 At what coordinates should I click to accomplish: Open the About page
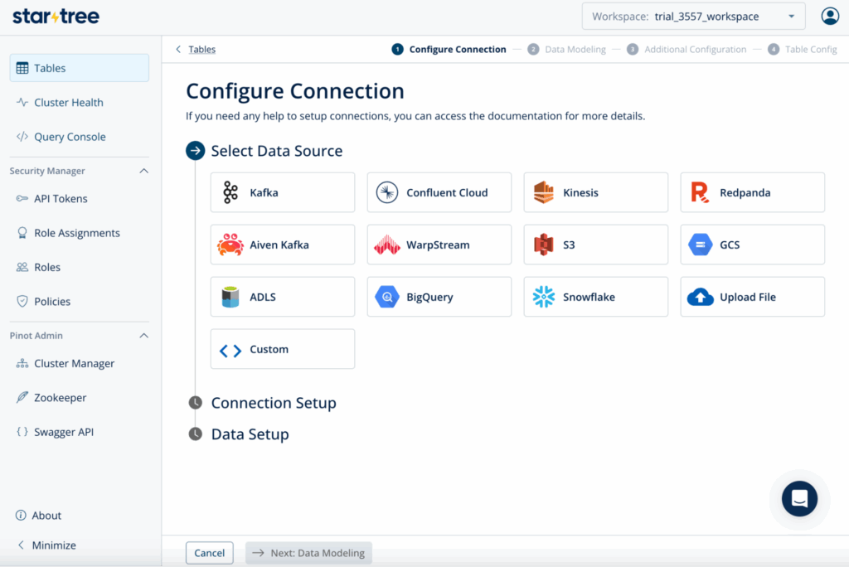(38, 516)
